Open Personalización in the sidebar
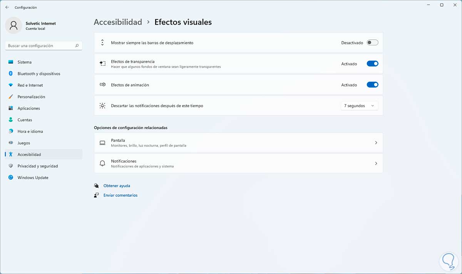 click(x=31, y=97)
